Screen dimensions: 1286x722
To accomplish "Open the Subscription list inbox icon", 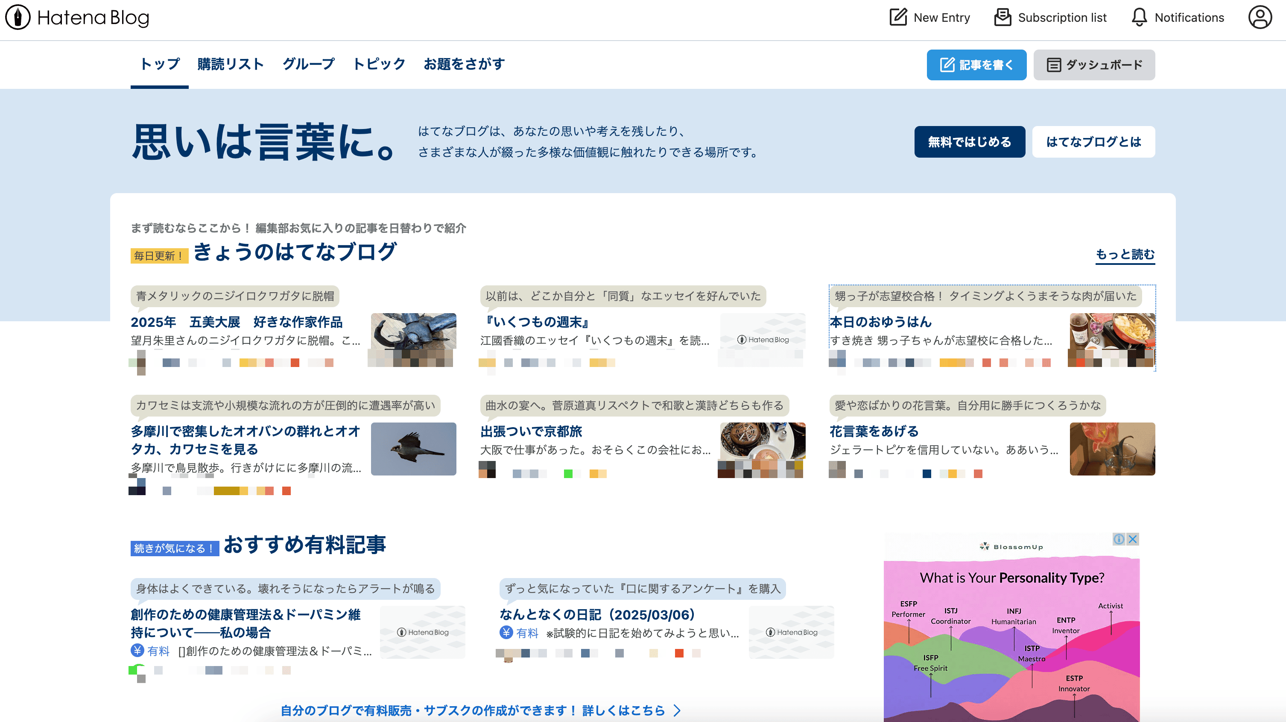I will pyautogui.click(x=1002, y=18).
